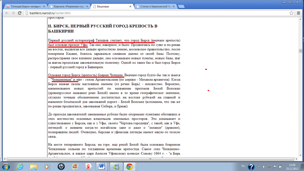Open the orange icon beside the HP icon
The height and width of the screenshot is (171, 304).
coord(75,167)
